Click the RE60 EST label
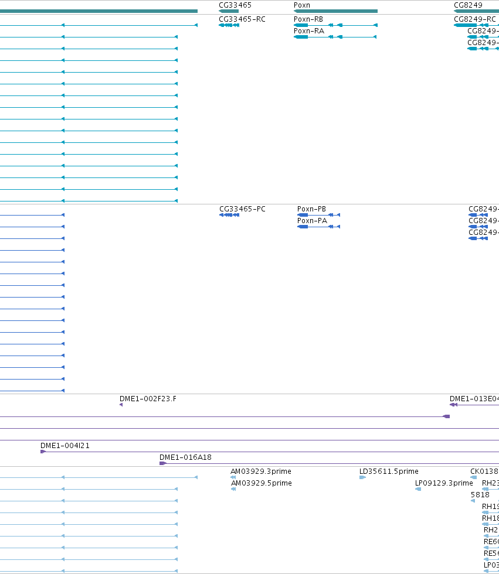This screenshot has height=574, width=499. pos(491,541)
